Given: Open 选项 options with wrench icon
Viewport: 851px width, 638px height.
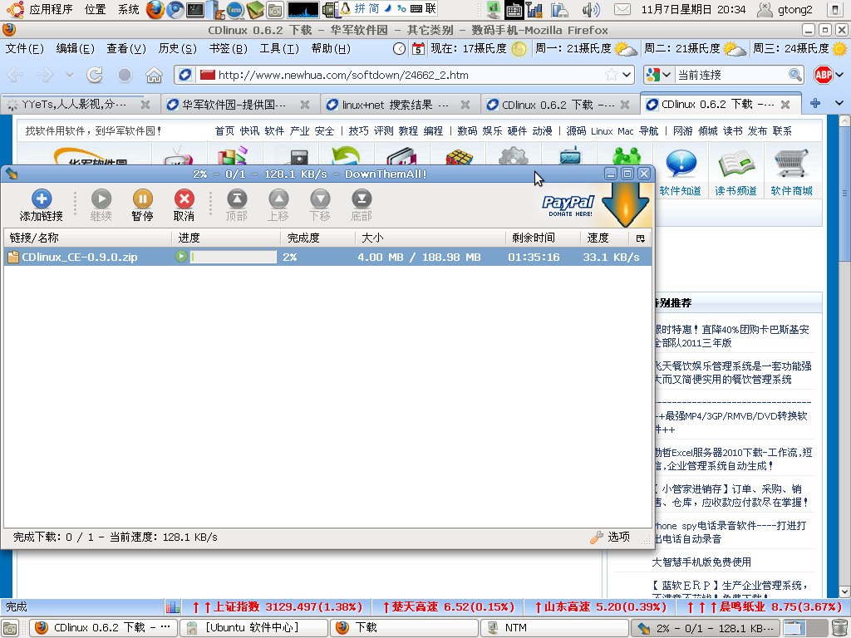Looking at the screenshot, I should (x=610, y=537).
